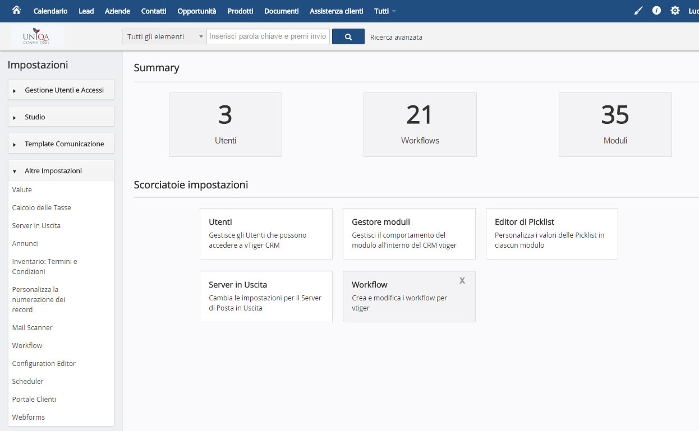Click the info circle icon

click(x=656, y=11)
